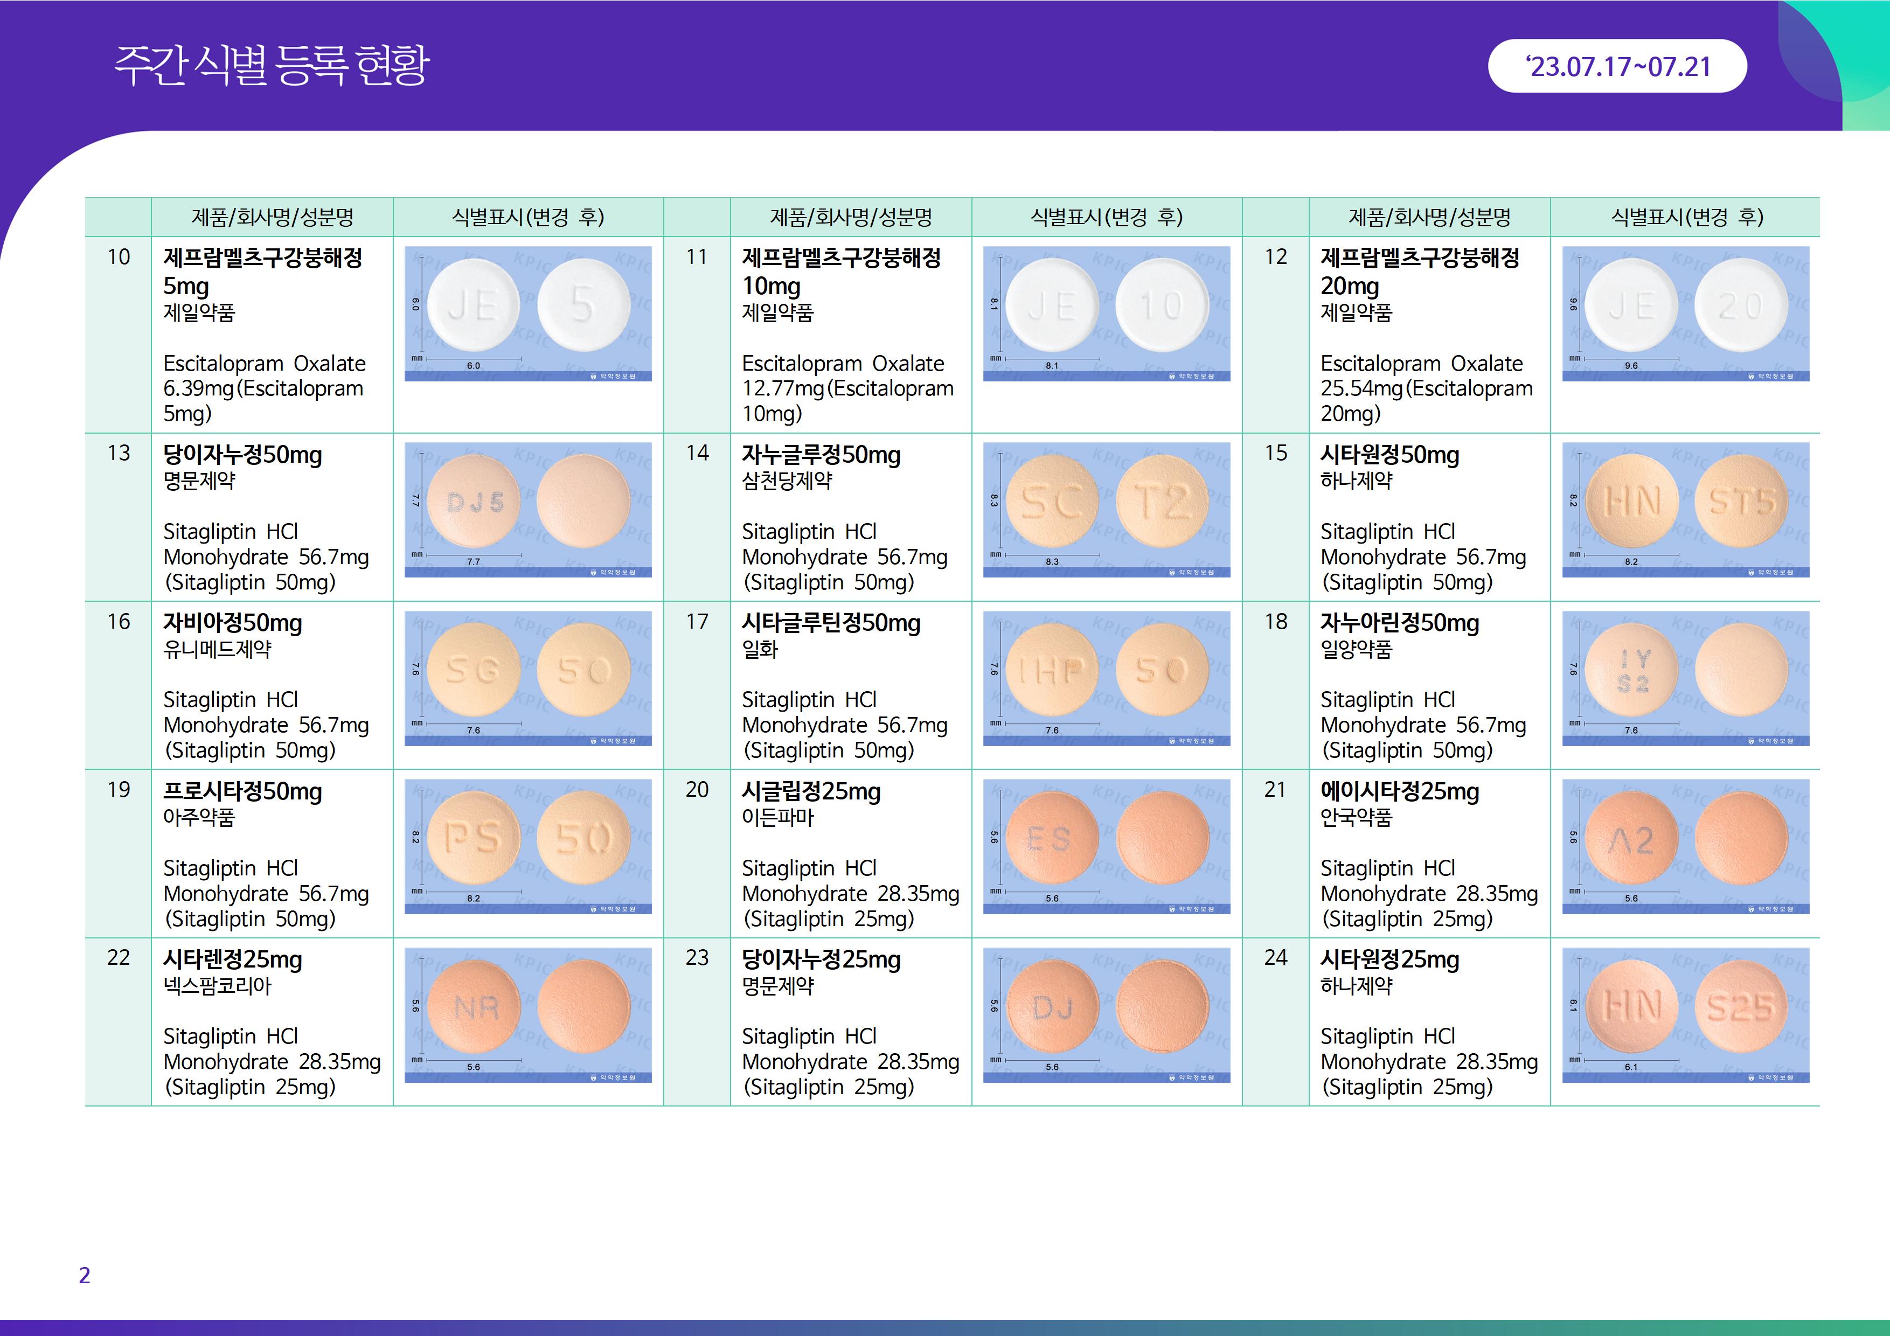Open the IHP 50 pill image

pyautogui.click(x=1106, y=678)
